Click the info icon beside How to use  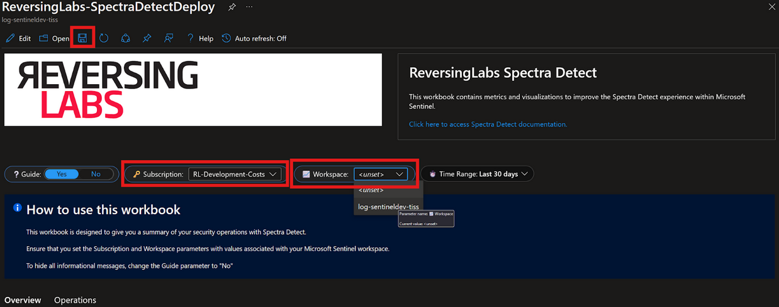[x=18, y=208]
